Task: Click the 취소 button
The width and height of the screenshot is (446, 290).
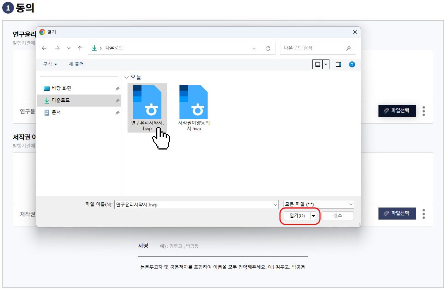Action: point(337,215)
